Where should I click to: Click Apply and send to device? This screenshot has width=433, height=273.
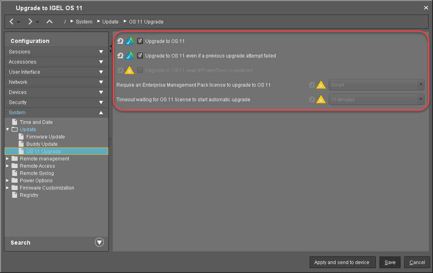pos(342,262)
